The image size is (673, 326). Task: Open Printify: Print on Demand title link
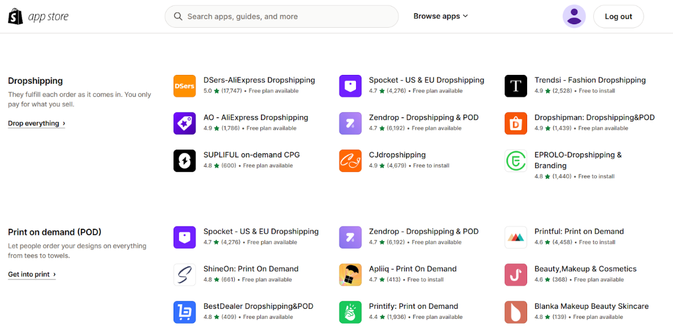tap(414, 307)
